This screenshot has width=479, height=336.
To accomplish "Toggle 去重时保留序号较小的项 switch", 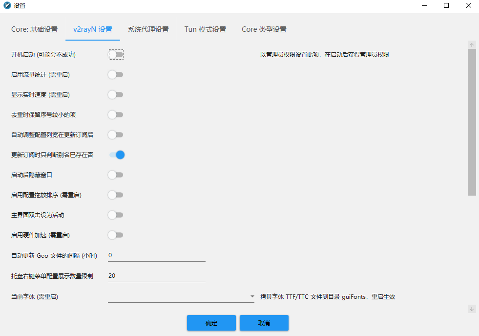I will [115, 115].
